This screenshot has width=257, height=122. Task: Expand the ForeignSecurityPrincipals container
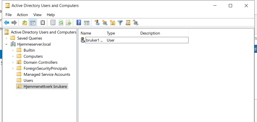tap(13, 68)
